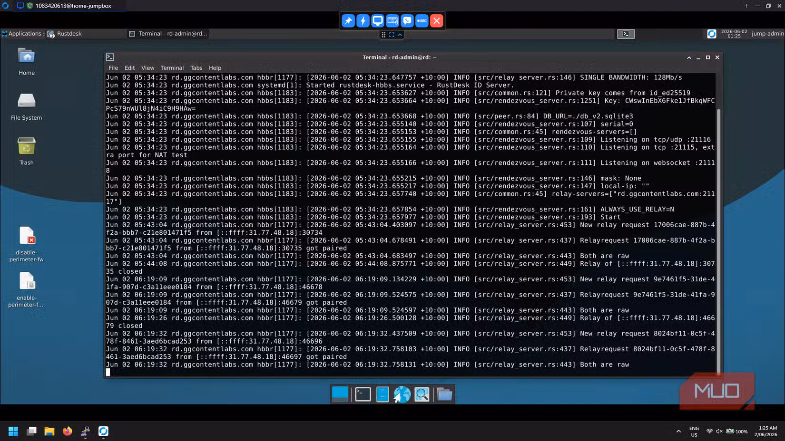The height and width of the screenshot is (441, 785).
Task: Open the ENG US language switcher
Action: point(694,431)
